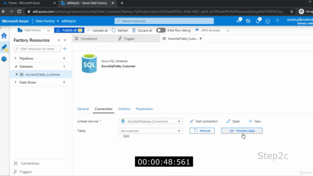Collapse the Factory Resources panel
This screenshot has height=176, width=313.
65,40
